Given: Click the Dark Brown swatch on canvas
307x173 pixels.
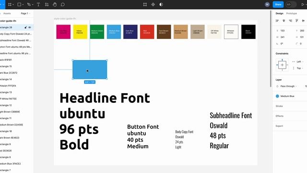Looking at the screenshot, I should [x=164, y=32].
